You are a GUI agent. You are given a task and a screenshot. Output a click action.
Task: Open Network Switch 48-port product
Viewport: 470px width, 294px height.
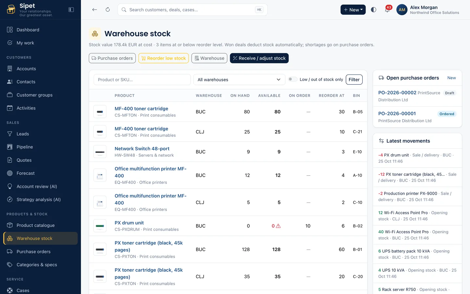[x=142, y=149]
